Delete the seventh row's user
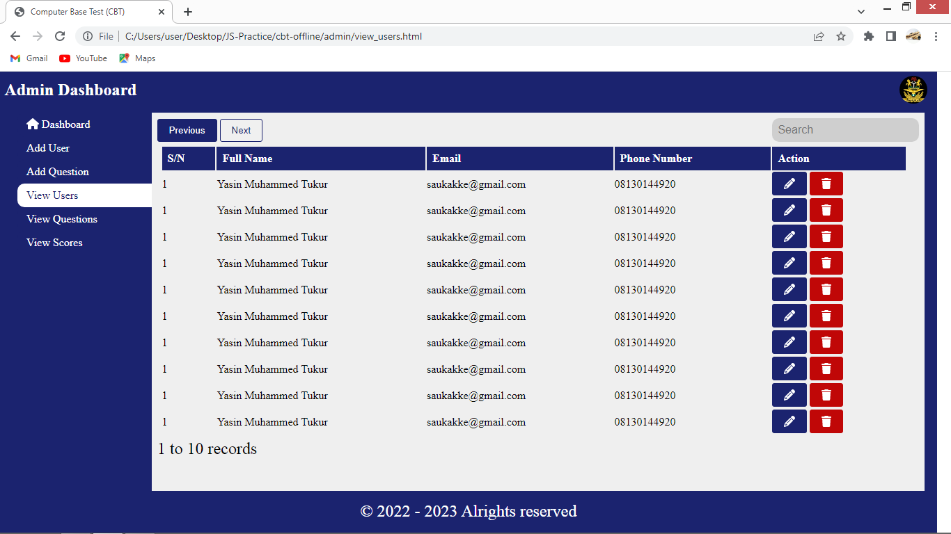Viewport: 951px width, 534px height. (826, 342)
